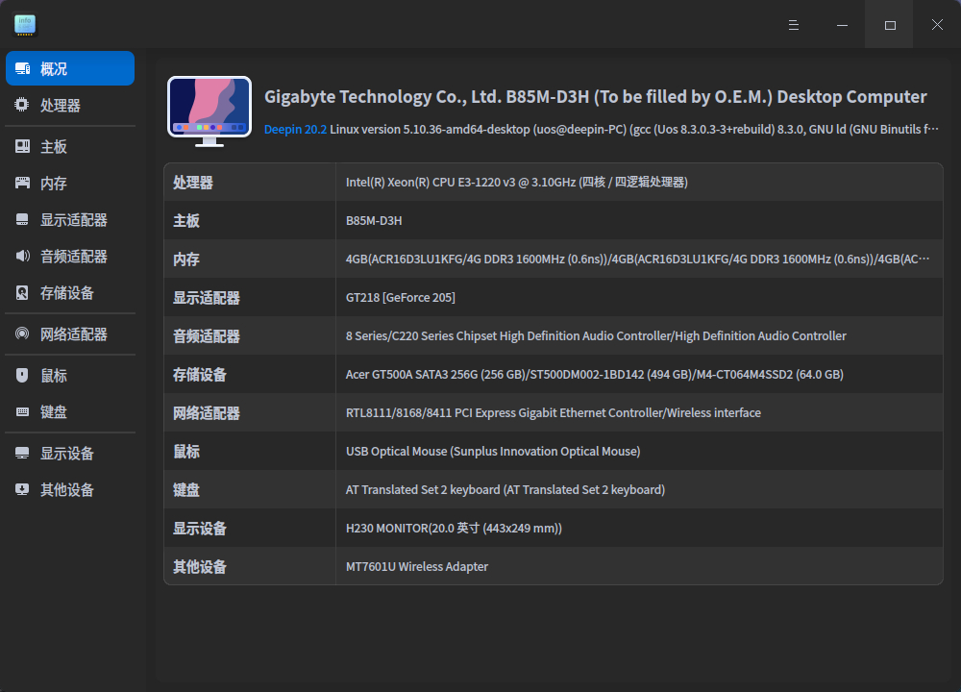Click the High Definition Audio Controller value
The image size is (961, 692).
596,335
